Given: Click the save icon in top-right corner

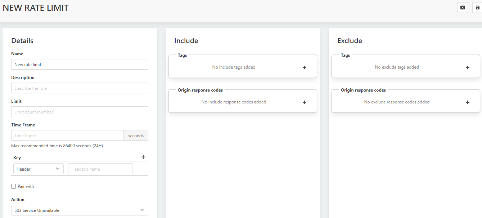Looking at the screenshot, I should coord(477,8).
